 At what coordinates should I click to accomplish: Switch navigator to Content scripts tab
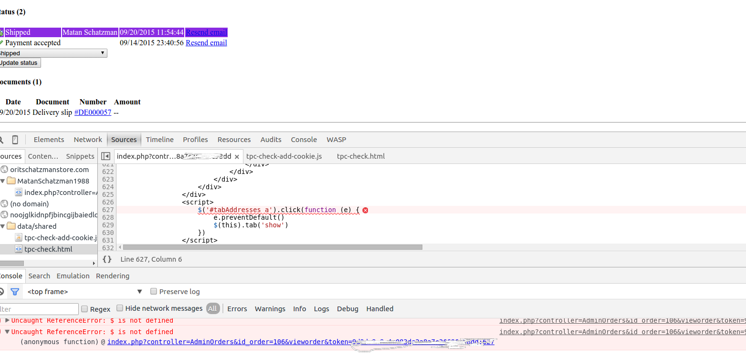tap(43, 156)
